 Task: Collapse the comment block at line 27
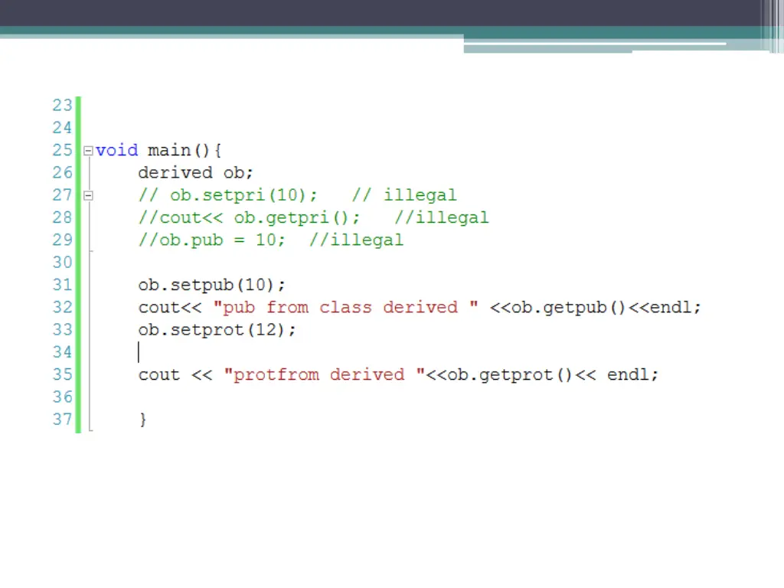[x=88, y=195]
